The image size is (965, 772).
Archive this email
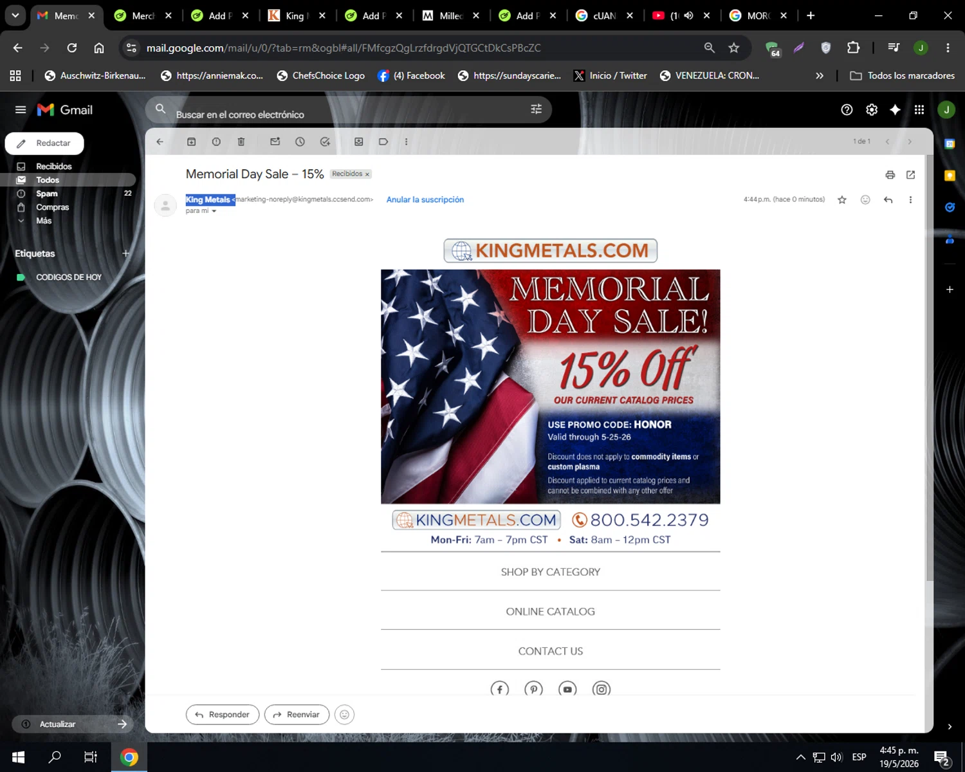[x=192, y=142]
